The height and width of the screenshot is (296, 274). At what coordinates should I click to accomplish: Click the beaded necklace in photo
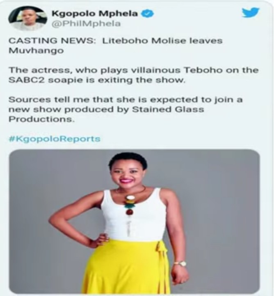(x=130, y=205)
